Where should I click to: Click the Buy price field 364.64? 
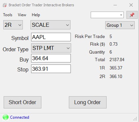click(51, 58)
